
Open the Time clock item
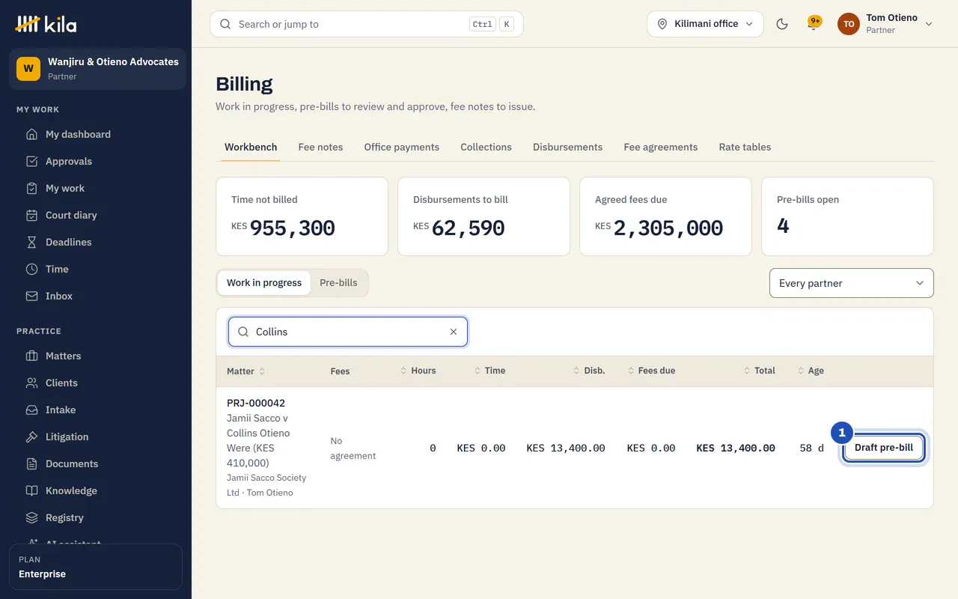[x=96, y=269]
